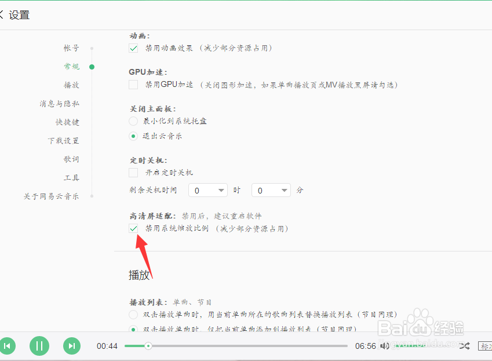
Task: Select 退出云音乐 radio option
Action: (x=133, y=136)
